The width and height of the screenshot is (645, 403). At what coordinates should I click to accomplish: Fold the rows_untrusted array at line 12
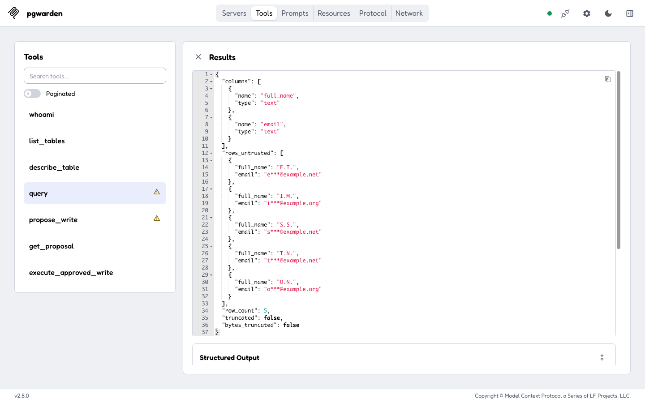pos(211,153)
